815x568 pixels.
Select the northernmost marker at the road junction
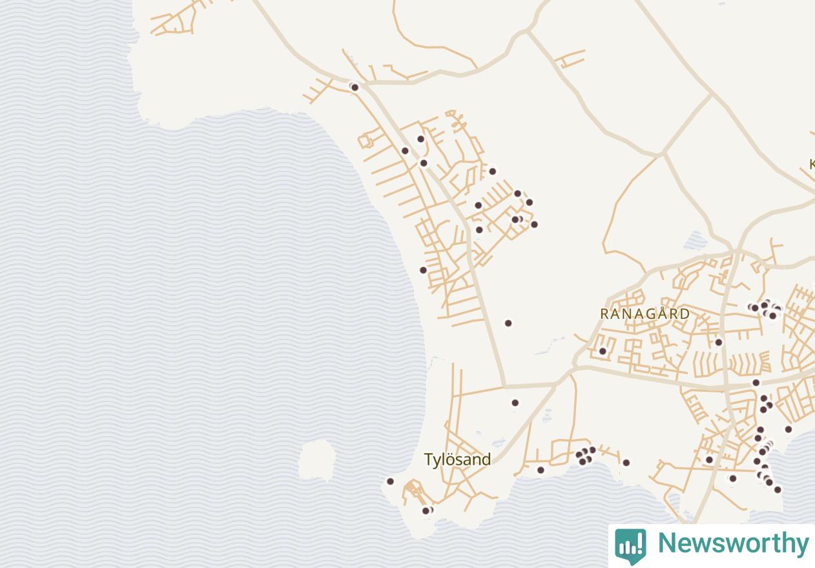[355, 87]
